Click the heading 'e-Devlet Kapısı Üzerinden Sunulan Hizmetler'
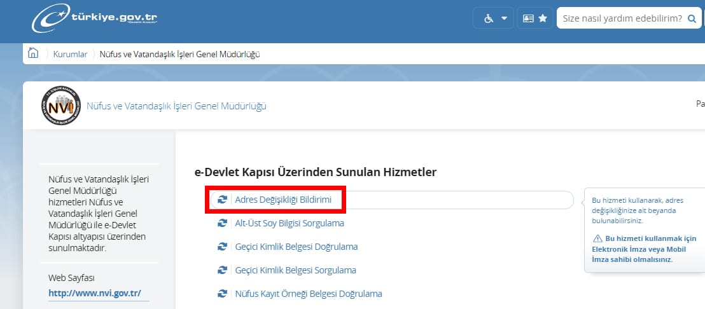Screen dimensions: 705x309 tap(315, 172)
